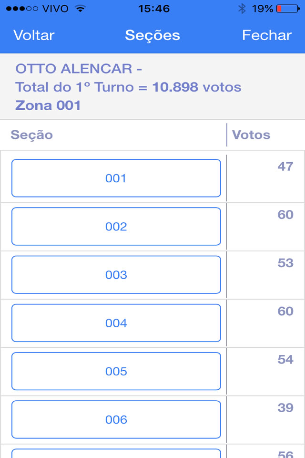Tap the OTTO ALENCAR candidate name
Viewport: 305px width, 458px height.
(74, 69)
